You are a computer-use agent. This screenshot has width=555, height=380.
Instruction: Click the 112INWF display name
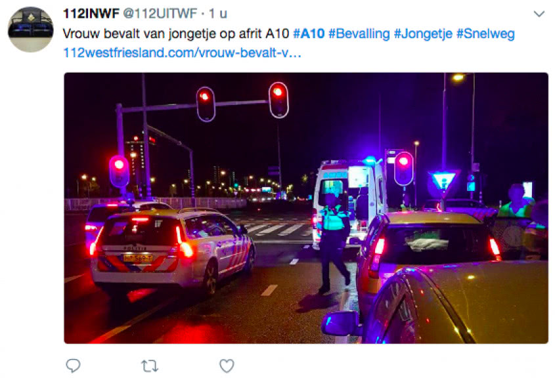91,13
